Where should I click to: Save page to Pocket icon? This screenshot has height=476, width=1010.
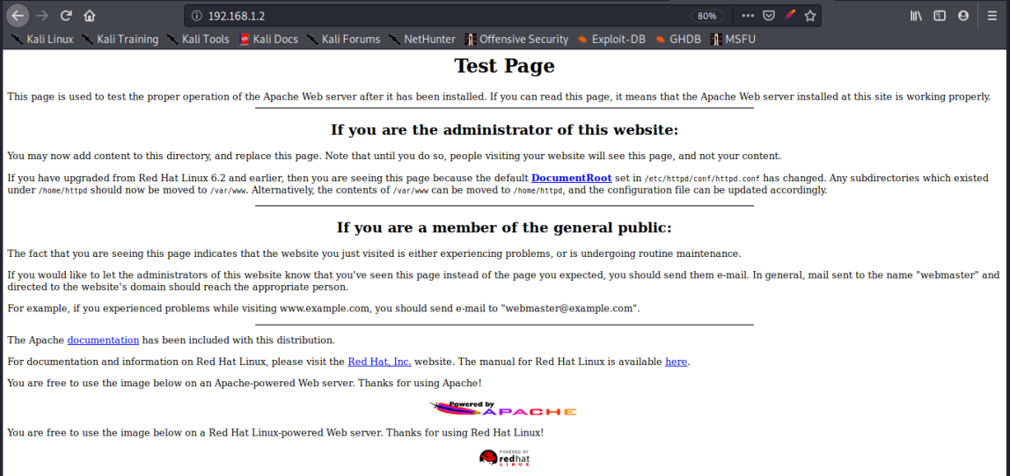tap(768, 16)
